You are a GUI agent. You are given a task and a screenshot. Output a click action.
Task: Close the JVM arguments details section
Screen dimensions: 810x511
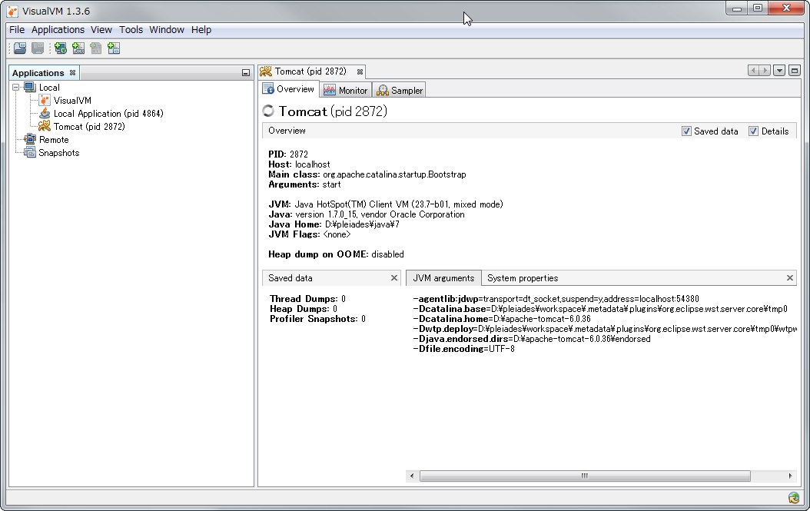790,278
